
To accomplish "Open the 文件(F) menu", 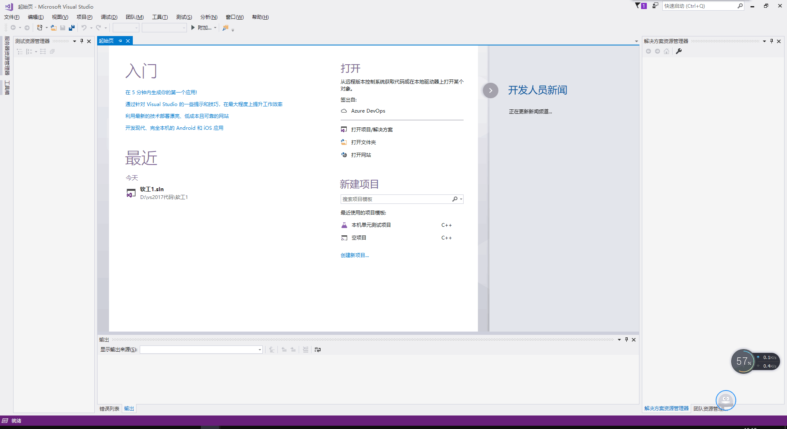I will click(12, 17).
